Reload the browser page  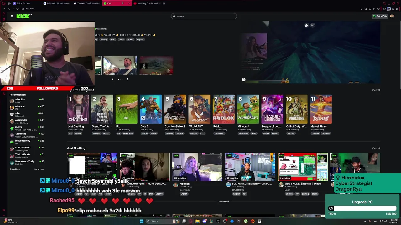click(x=18, y=9)
